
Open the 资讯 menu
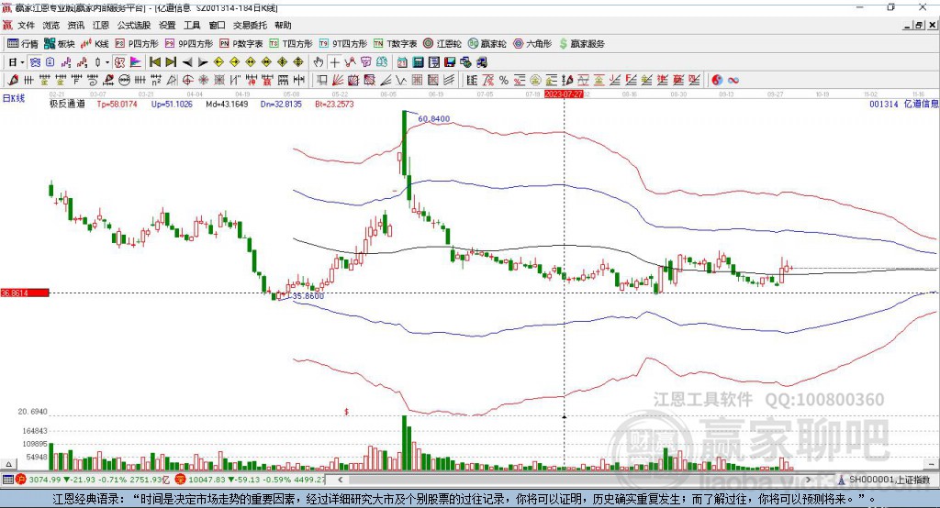(x=75, y=25)
